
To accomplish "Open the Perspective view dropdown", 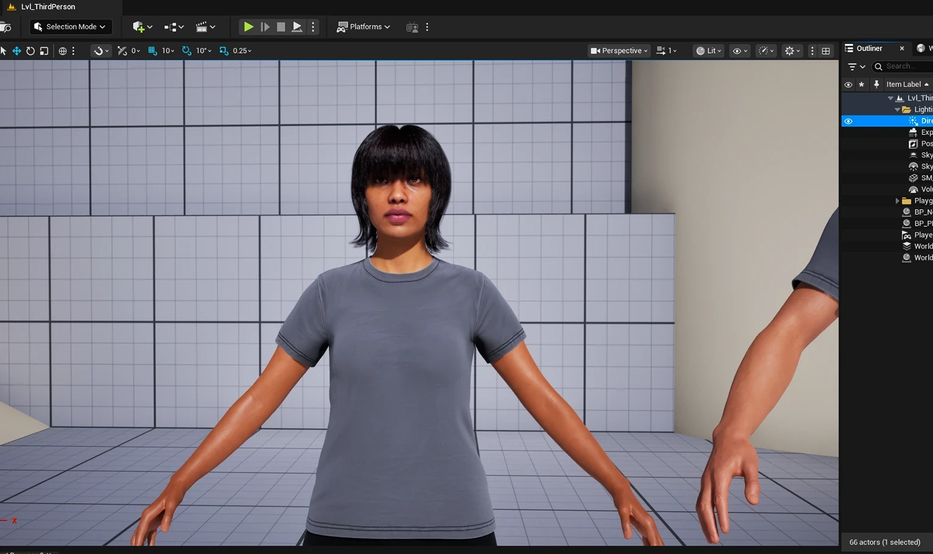I will (619, 51).
